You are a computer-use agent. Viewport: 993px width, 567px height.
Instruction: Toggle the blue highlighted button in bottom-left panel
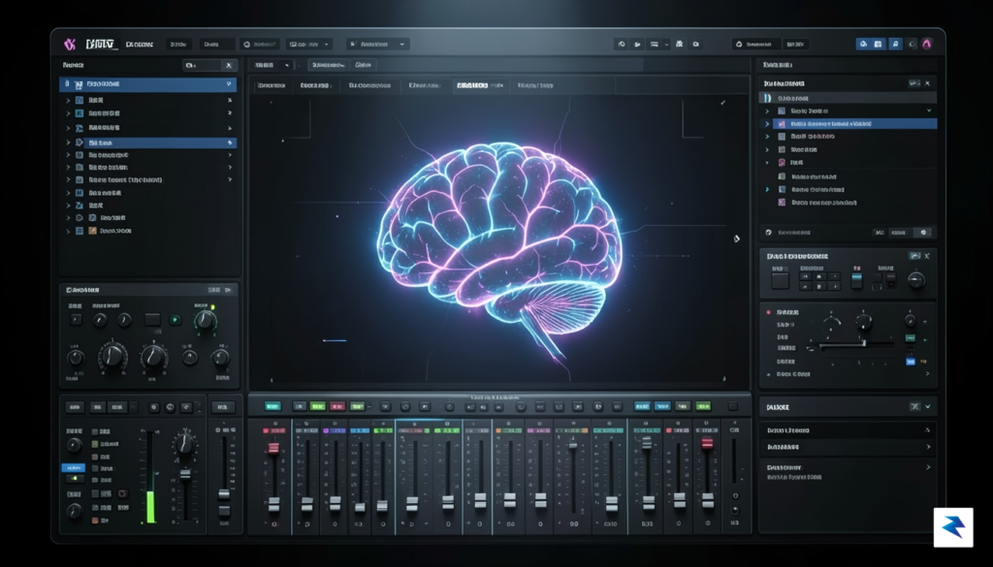pyautogui.click(x=74, y=467)
